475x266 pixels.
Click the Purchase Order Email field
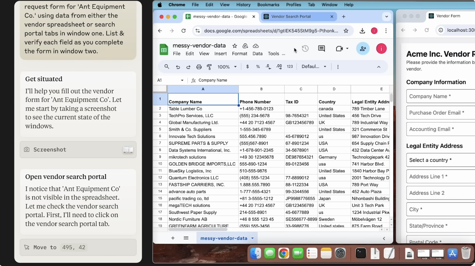point(441,113)
